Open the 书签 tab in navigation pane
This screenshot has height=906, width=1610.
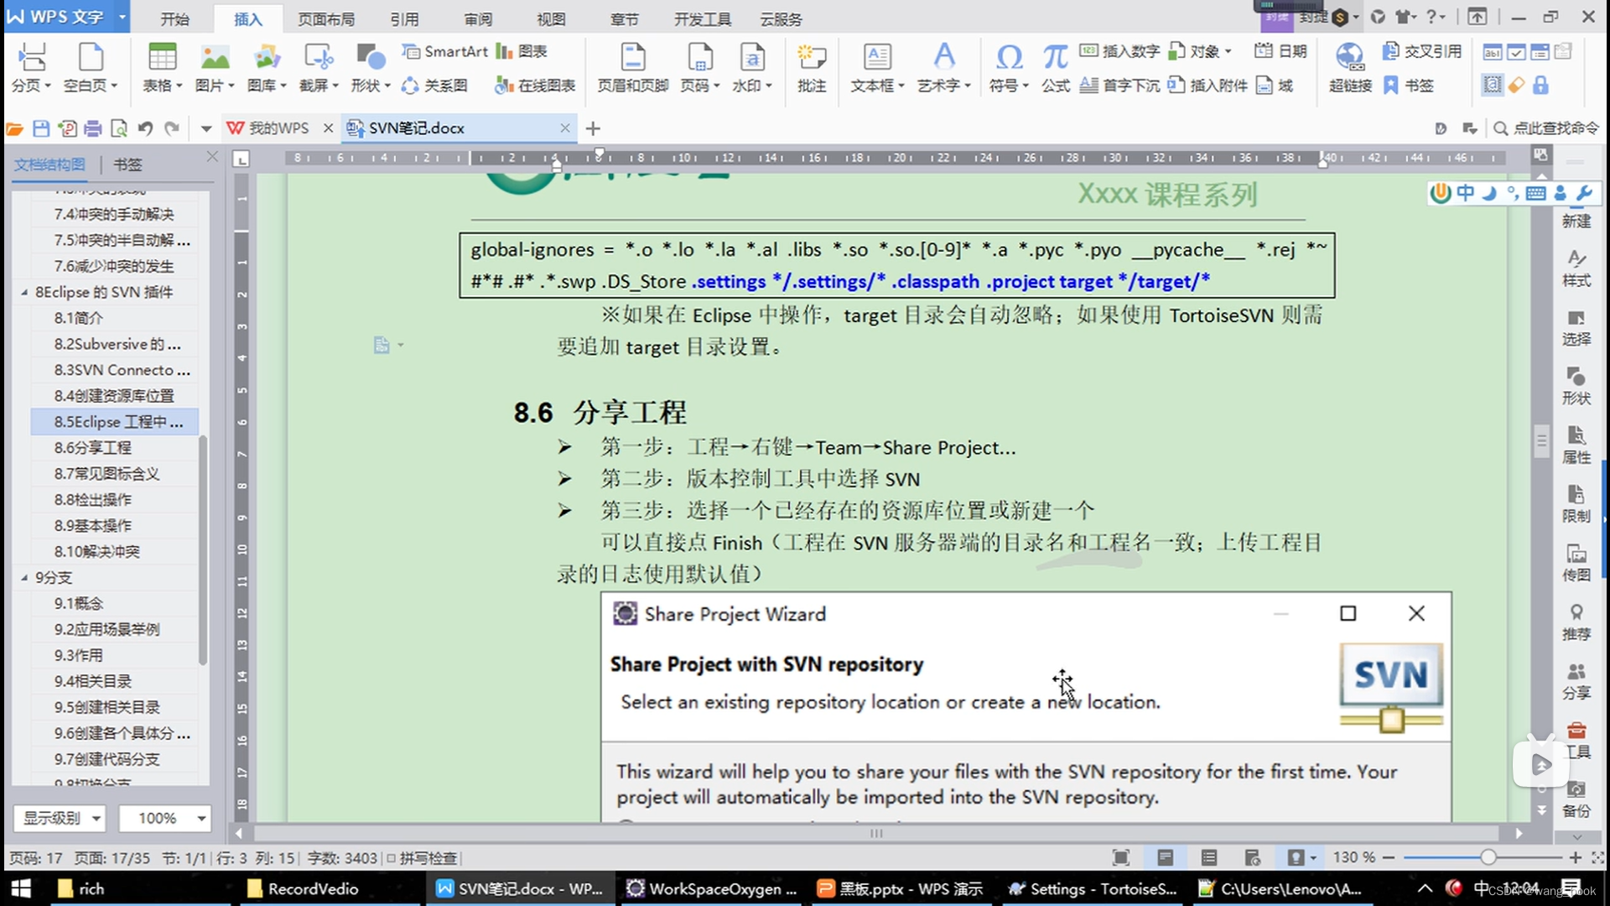click(127, 164)
